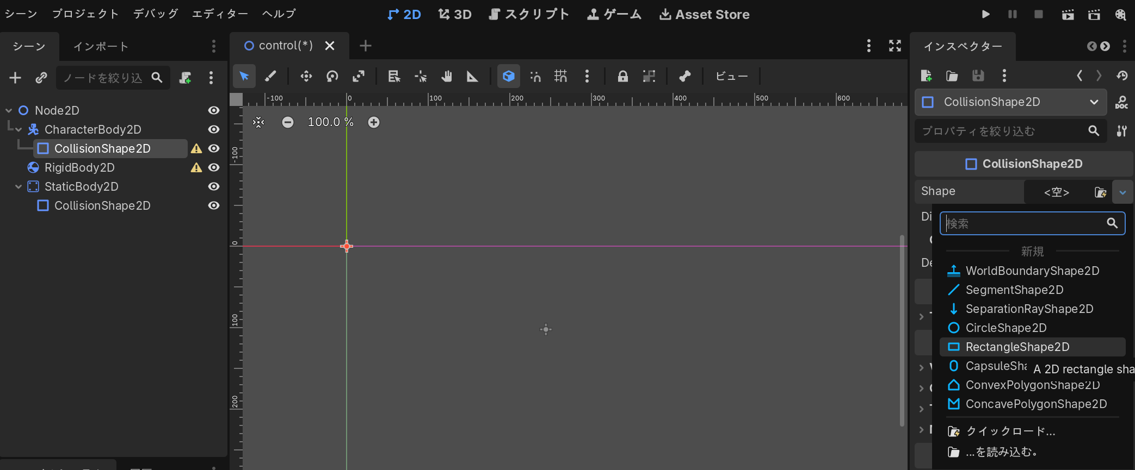Click the viewport vertical scrollbar
Screen dimensions: 1135x470
902,330
